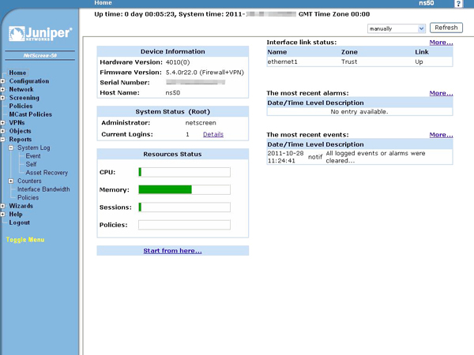Select System Log under Reports

point(34,148)
